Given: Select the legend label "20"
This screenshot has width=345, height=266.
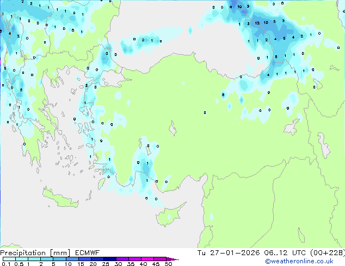Looking at the screenshot, I should (93, 264).
